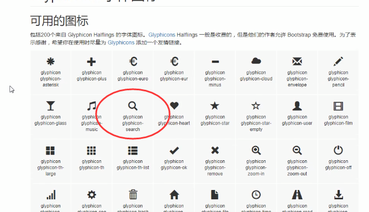Click the search magnifier icon
The height and width of the screenshot is (212, 369).
tap(133, 106)
